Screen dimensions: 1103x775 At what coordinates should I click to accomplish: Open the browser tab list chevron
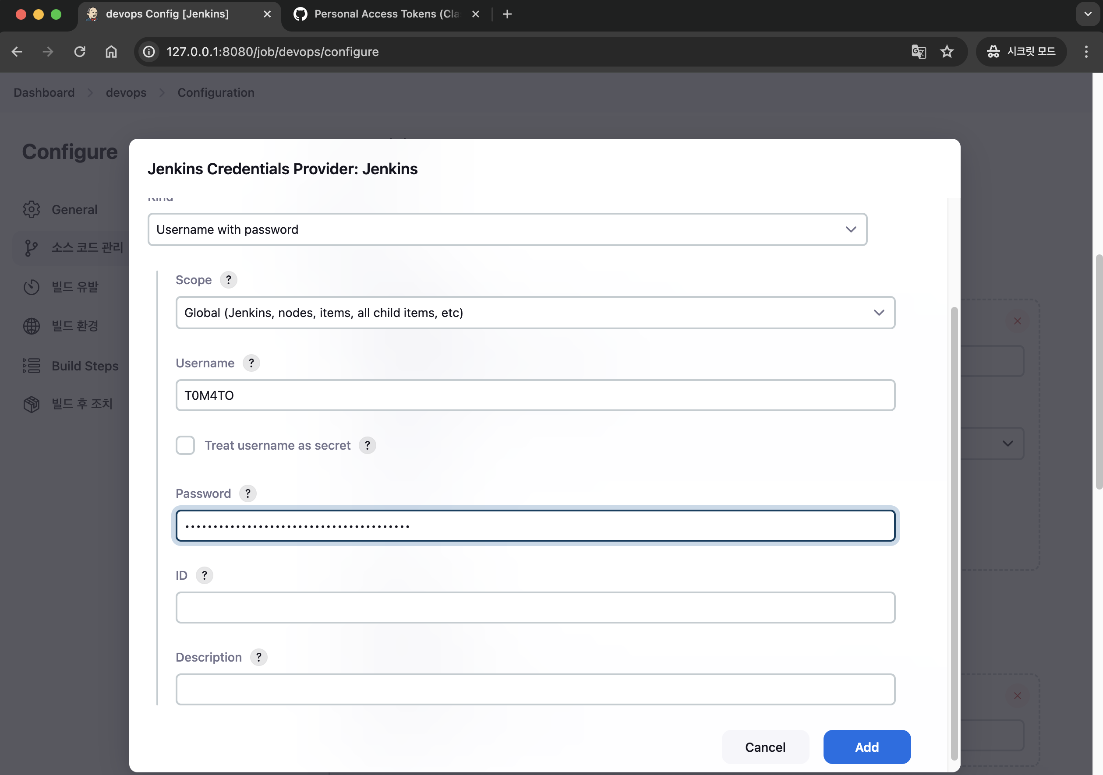click(x=1088, y=14)
